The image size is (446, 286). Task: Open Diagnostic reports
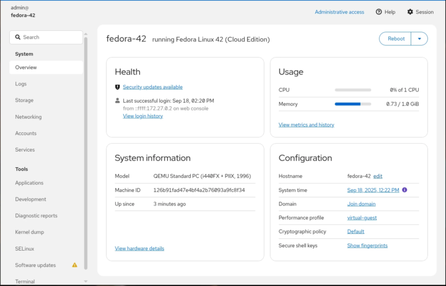click(x=46, y=215)
